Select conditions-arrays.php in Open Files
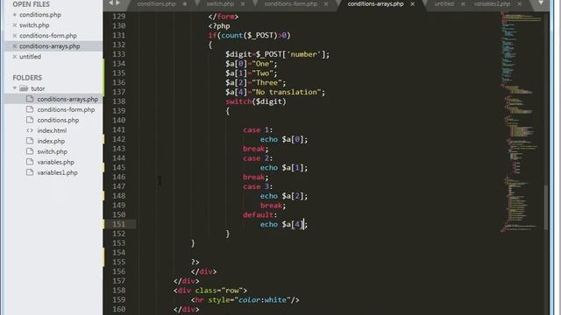 (x=49, y=46)
